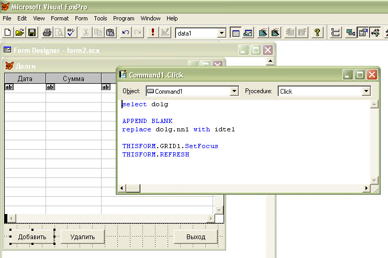Screen dimensions: 388x258
Task: Expand the Procedure dropdown showing Click
Action: [365, 91]
